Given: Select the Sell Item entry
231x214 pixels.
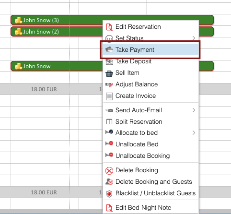Looking at the screenshot, I should [150, 73].
